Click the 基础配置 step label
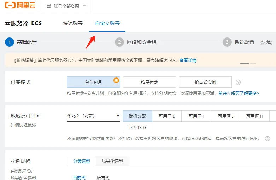The image size is (276, 180). (27, 42)
